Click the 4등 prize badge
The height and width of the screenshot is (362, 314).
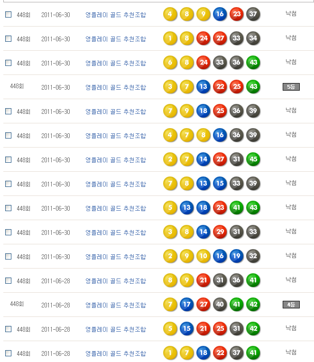point(291,305)
